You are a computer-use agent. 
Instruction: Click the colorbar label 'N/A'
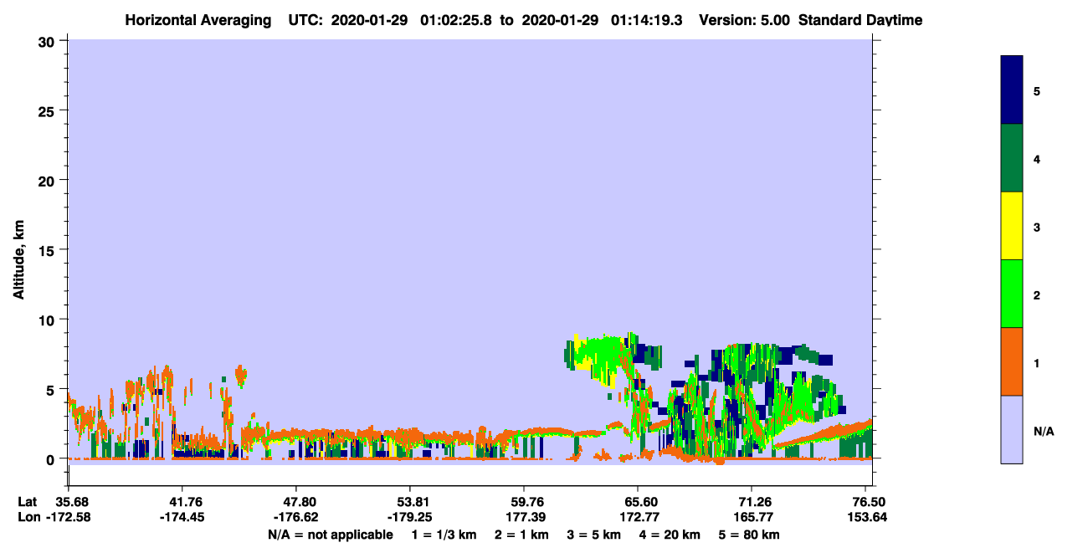1044,430
